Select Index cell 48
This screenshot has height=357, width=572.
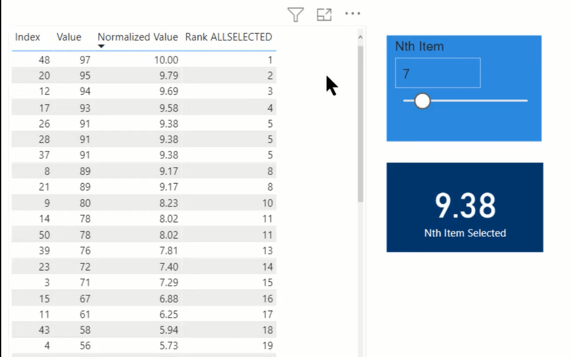pos(44,60)
